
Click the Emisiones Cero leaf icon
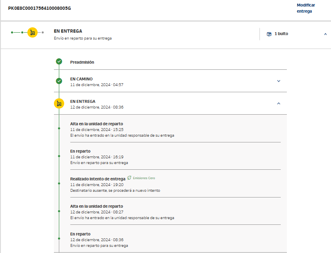coord(129,178)
